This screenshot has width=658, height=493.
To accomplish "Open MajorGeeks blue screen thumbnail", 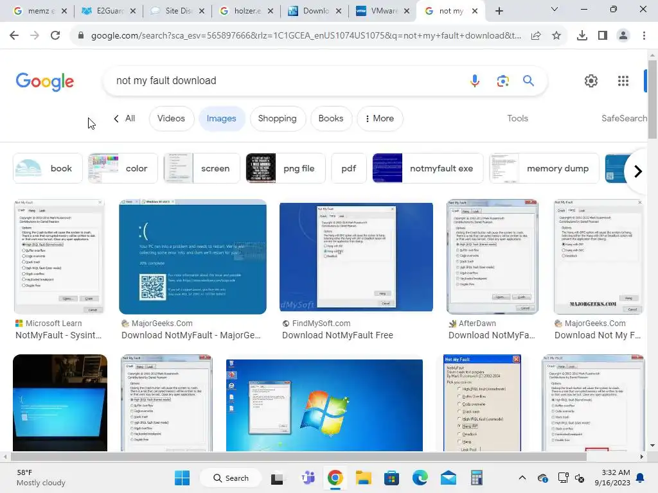I will point(193,257).
